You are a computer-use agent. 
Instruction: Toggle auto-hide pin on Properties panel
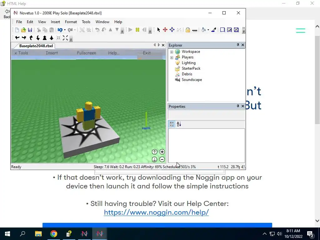(238, 106)
